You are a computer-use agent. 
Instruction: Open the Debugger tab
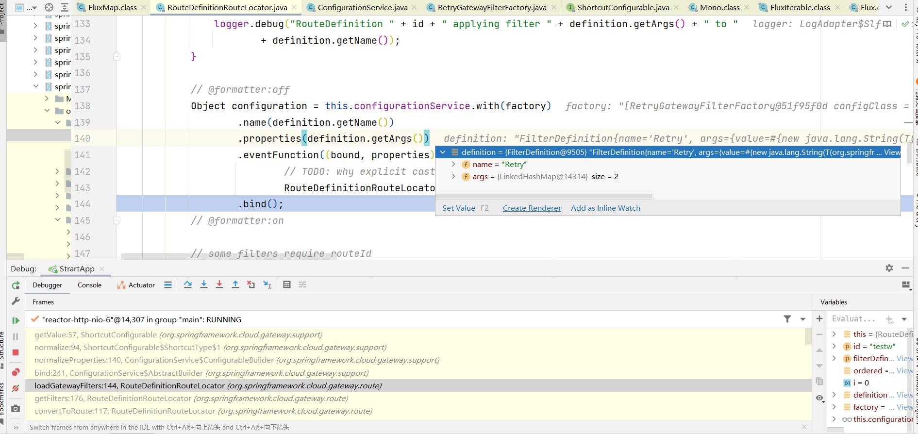pos(48,285)
